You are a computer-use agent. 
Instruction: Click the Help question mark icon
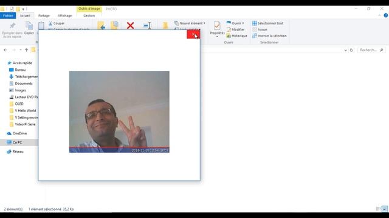[386, 15]
